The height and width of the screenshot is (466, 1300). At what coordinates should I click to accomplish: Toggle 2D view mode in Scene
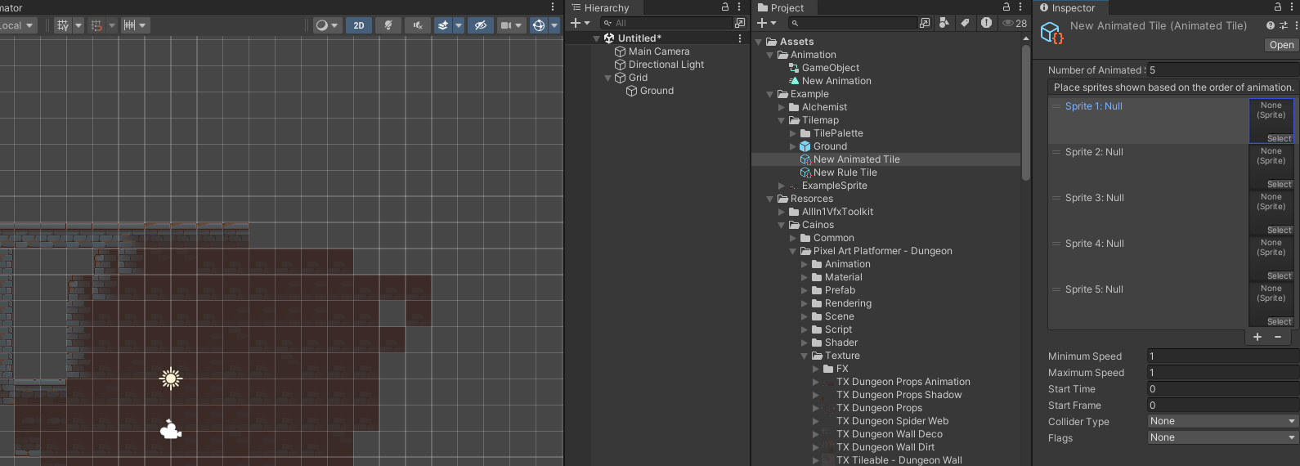tap(359, 25)
